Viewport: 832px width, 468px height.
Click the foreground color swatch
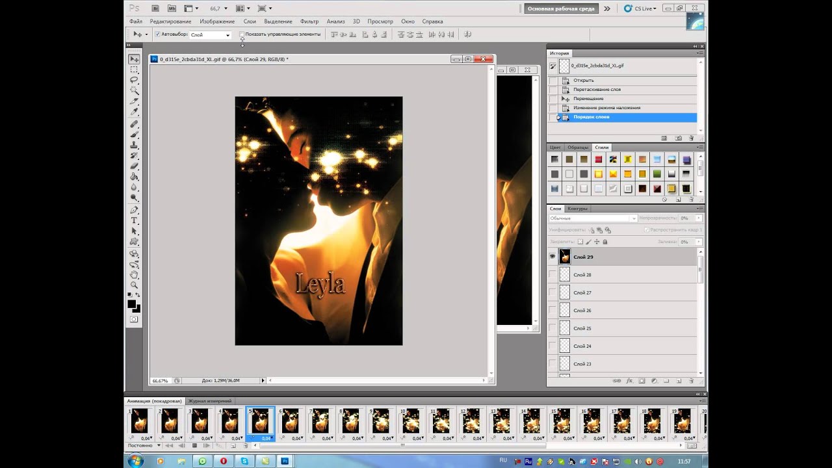pos(132,304)
